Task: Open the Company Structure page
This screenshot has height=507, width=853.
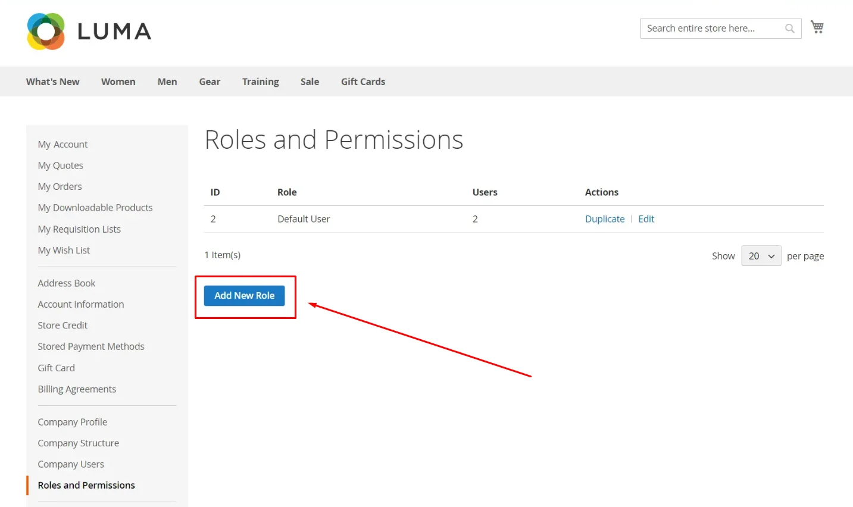Action: coord(78,443)
